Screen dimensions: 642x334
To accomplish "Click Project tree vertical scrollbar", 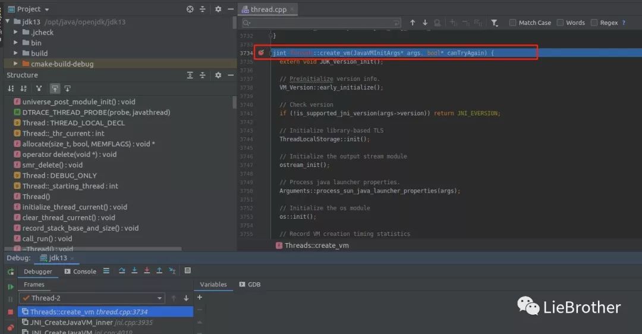I will coord(235,23).
